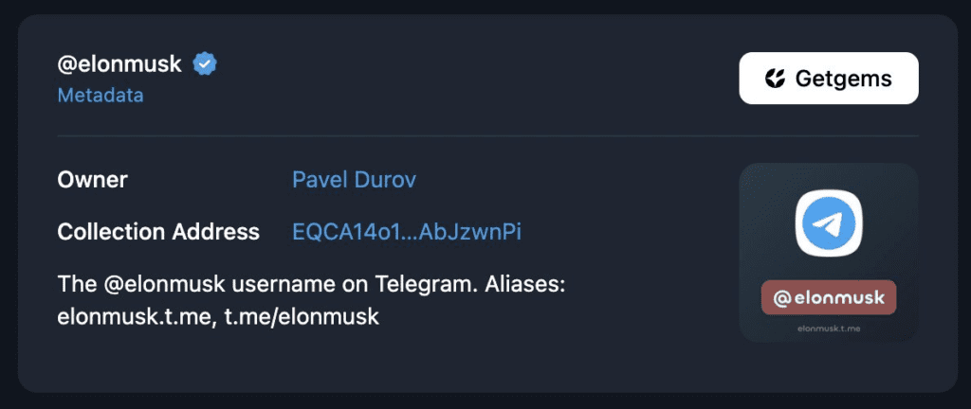Click the Collection Address label

tap(158, 231)
